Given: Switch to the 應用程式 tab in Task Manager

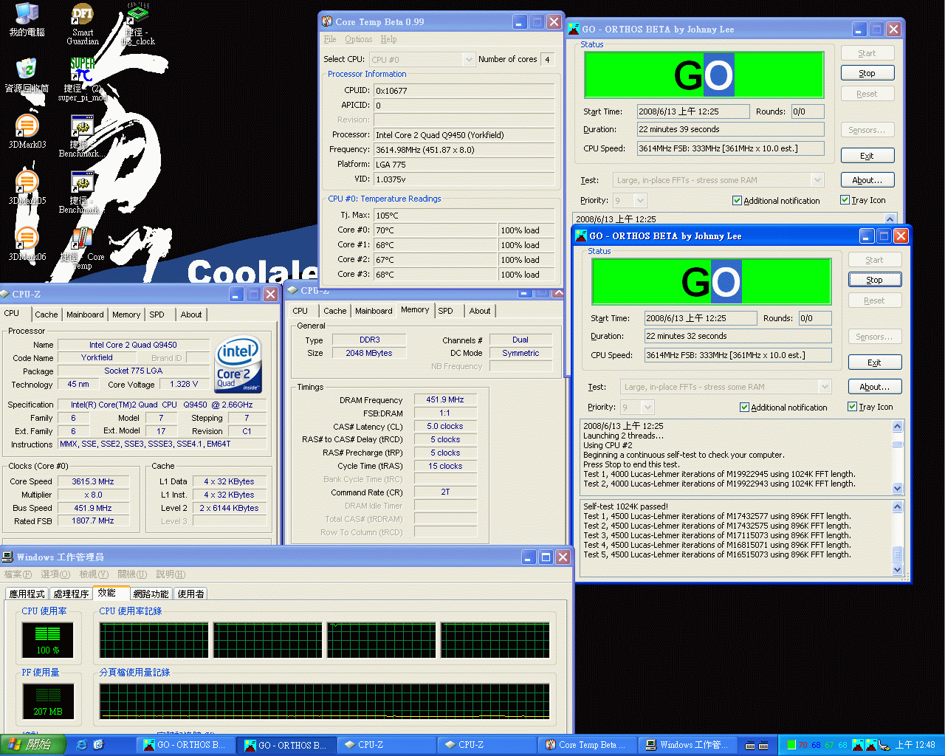Looking at the screenshot, I should 27,594.
